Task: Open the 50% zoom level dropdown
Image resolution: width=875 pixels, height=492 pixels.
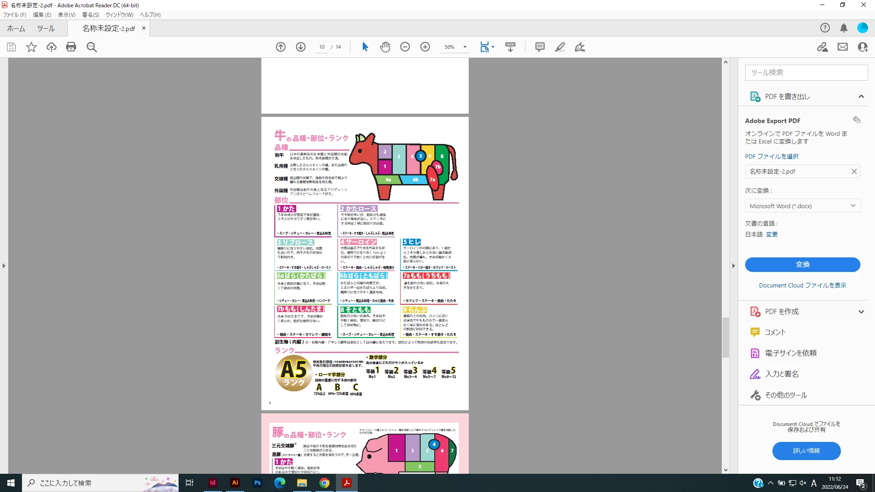Action: coord(465,47)
